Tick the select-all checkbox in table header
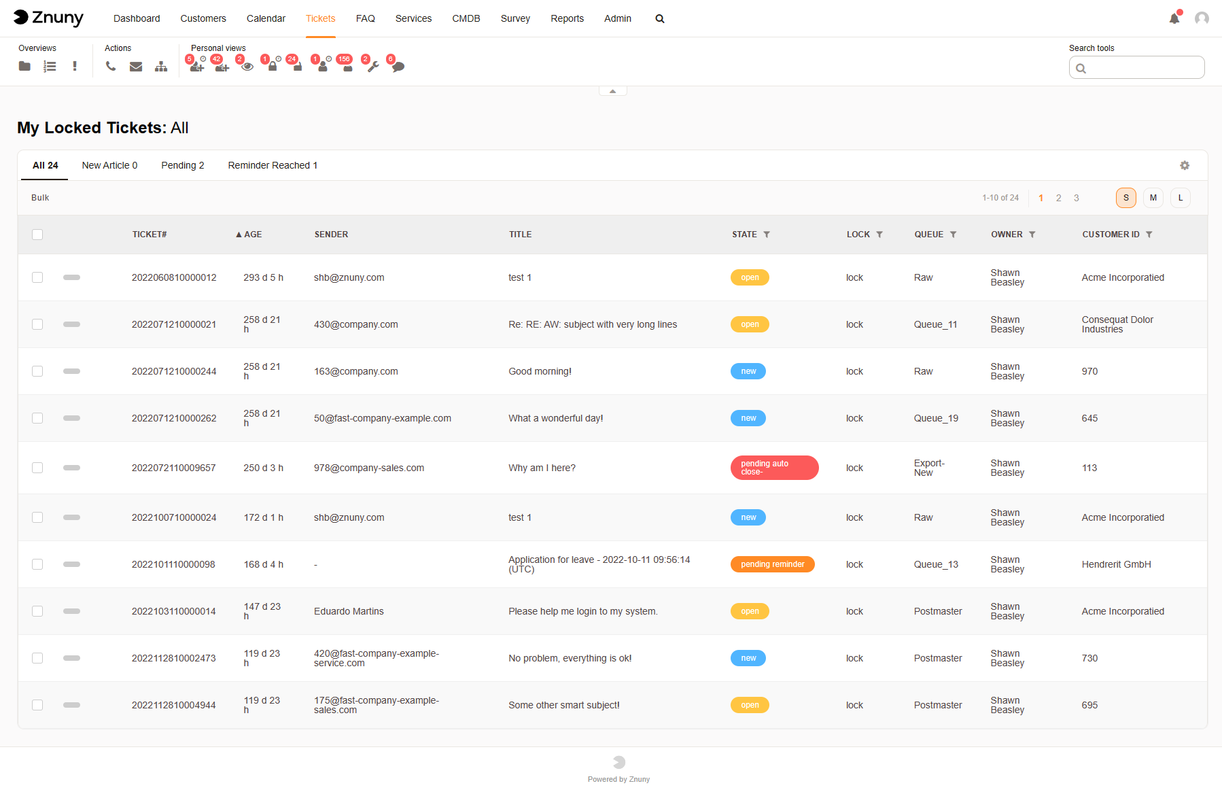Image resolution: width=1222 pixels, height=792 pixels. (x=37, y=235)
